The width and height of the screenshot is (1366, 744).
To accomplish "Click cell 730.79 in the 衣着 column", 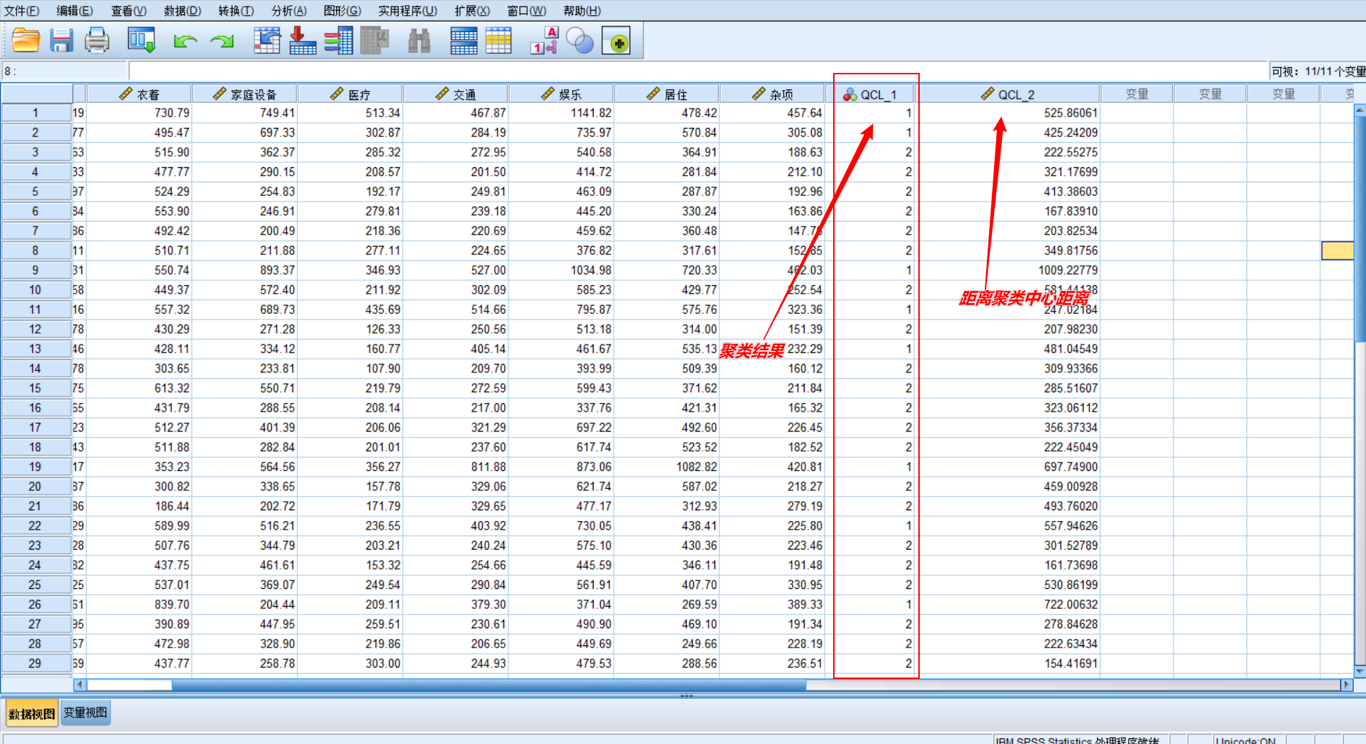I will pyautogui.click(x=139, y=113).
